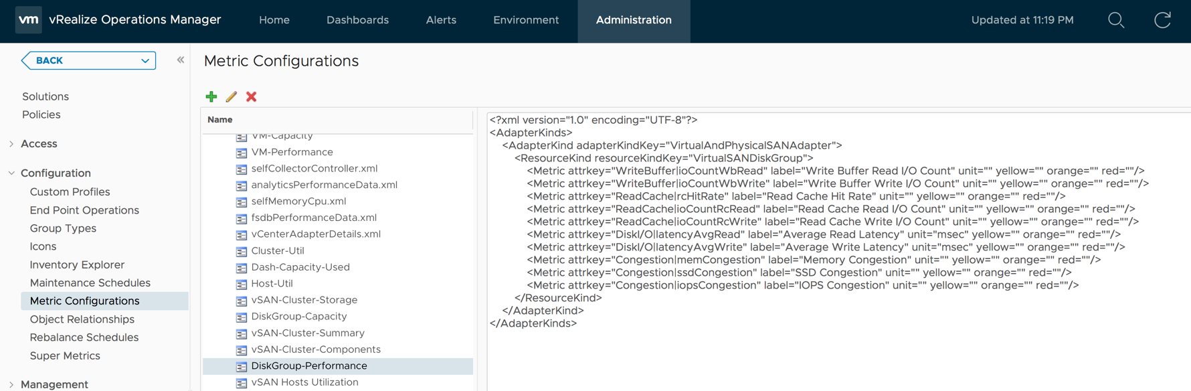Screen dimensions: 1191x391
Task: Select Host-Util in the list
Action: tap(272, 283)
